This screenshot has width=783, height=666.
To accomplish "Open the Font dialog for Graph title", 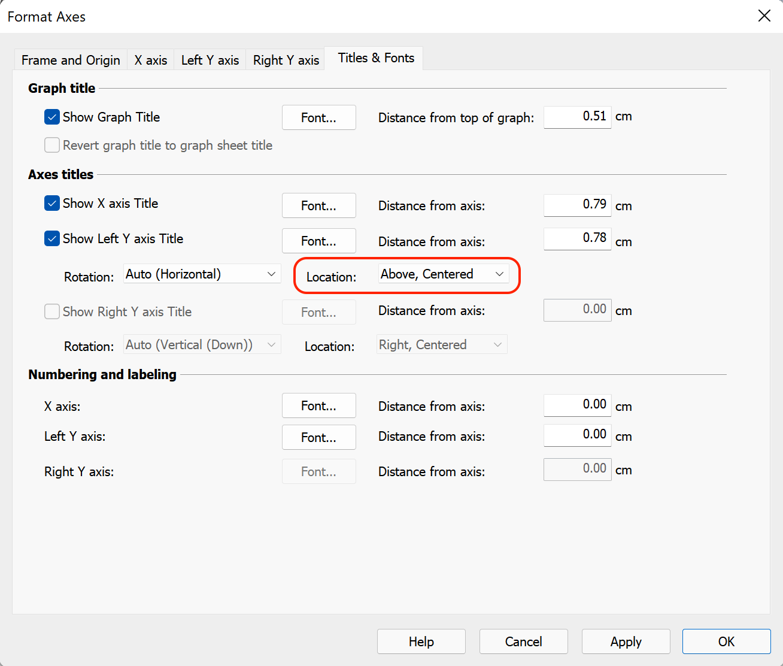I will pos(318,117).
